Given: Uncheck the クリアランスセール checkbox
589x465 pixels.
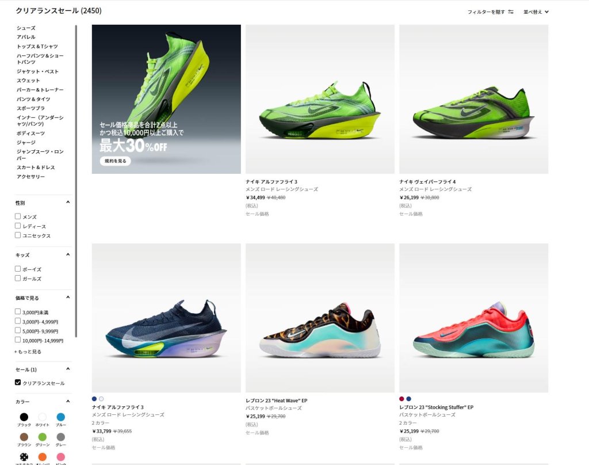Looking at the screenshot, I should point(18,382).
